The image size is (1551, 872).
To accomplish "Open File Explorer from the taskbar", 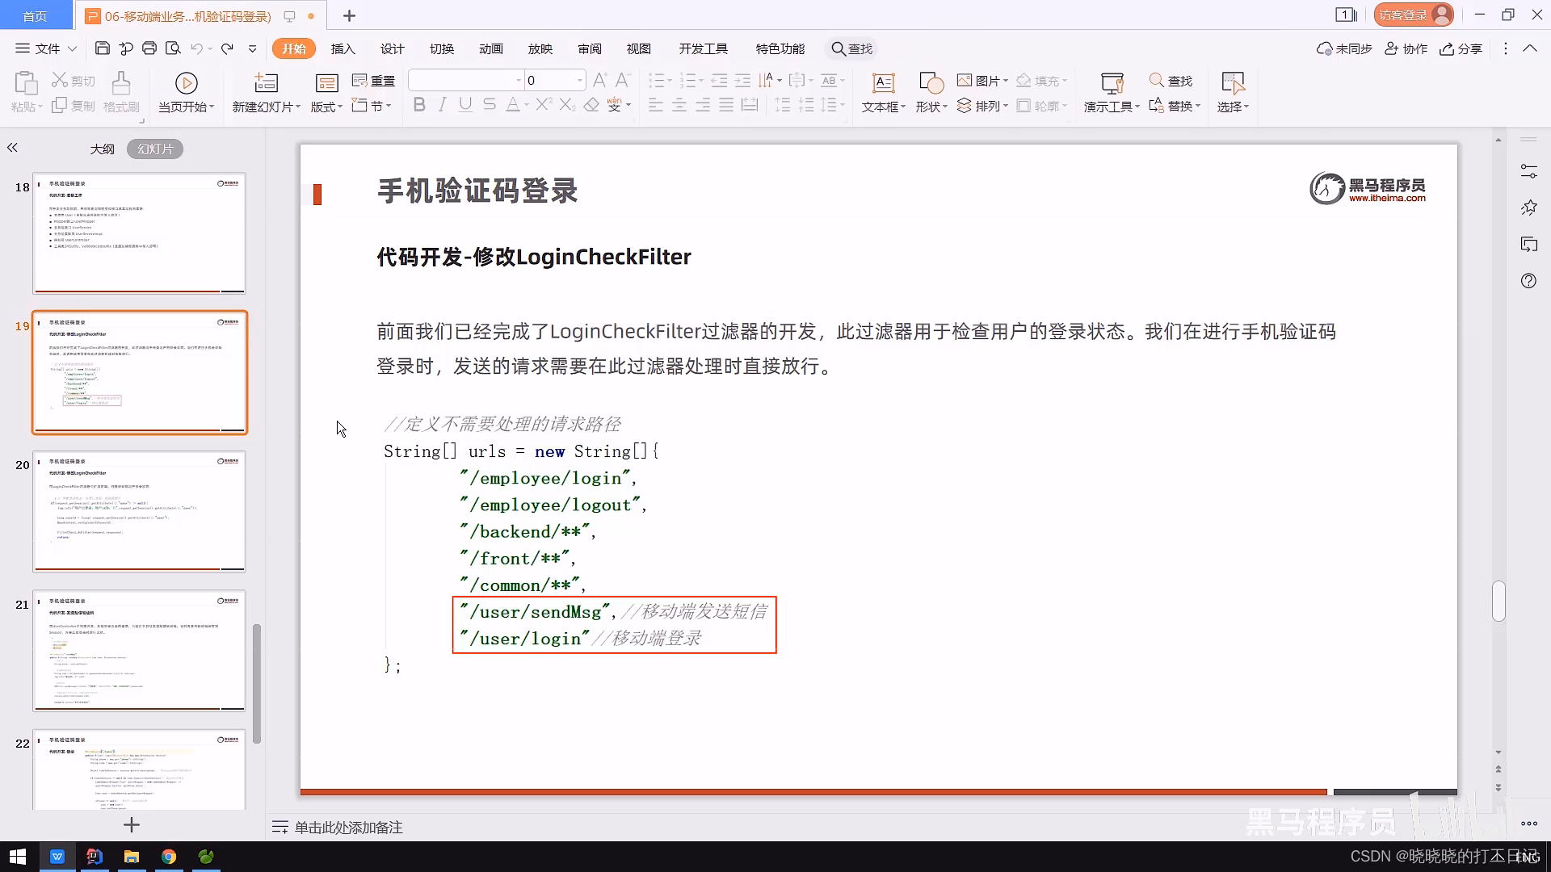I will pos(132,857).
